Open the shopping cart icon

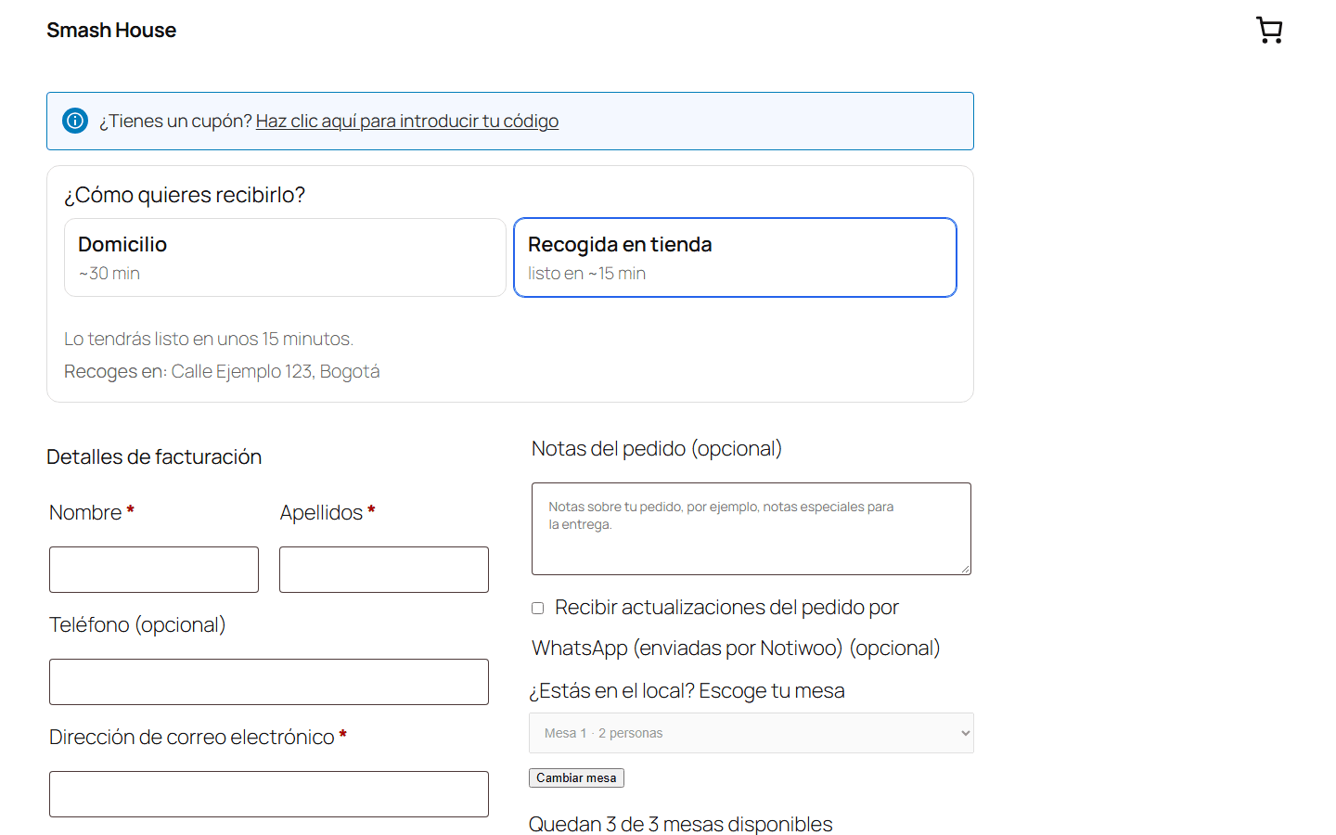click(x=1269, y=30)
